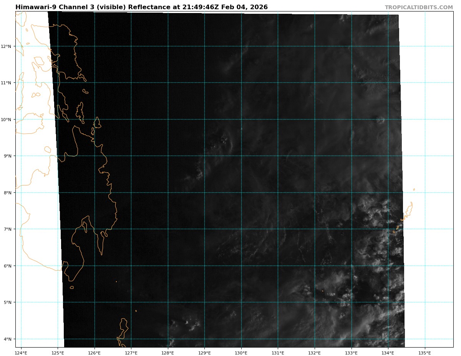Click the 8°N latitude label
This screenshot has width=461, height=356.
[x=7, y=193]
